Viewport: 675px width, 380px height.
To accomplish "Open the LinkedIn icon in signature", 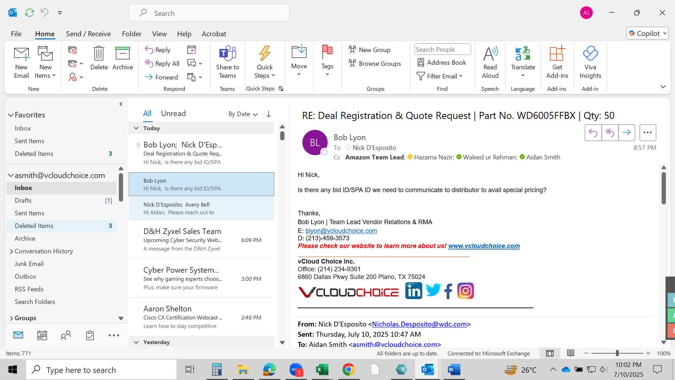I will point(413,291).
